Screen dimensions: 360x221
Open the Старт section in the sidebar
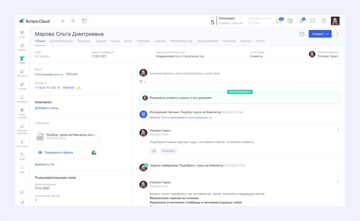(22, 35)
